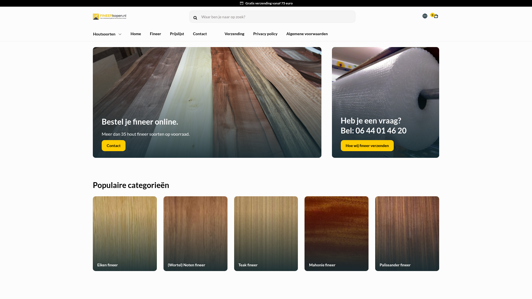The image size is (532, 299).
Task: Click the search magnifier icon
Action: (195, 18)
